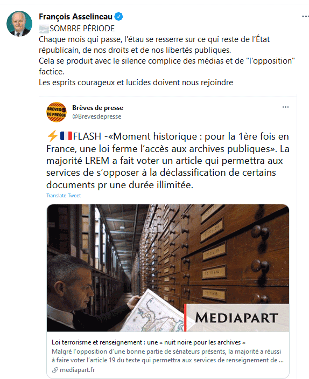Open the 'Loi terrorisme et renseignement' headline
Image resolution: width=309 pixels, height=379 pixels.
coord(149,342)
